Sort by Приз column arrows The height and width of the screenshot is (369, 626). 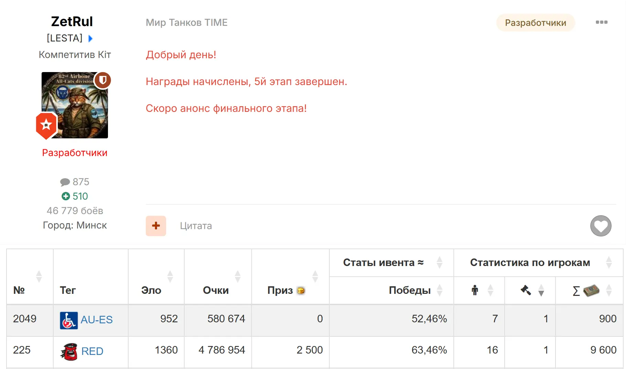[315, 276]
